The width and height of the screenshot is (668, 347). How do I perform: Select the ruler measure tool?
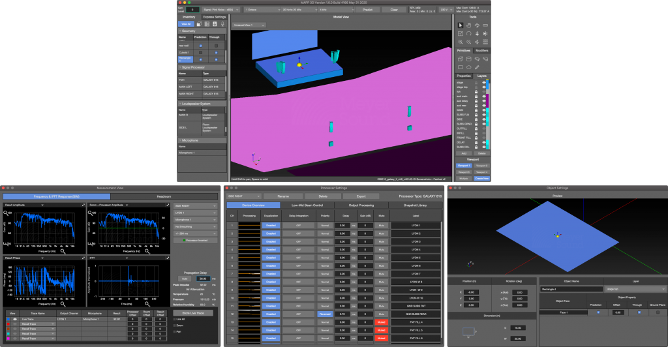485,25
